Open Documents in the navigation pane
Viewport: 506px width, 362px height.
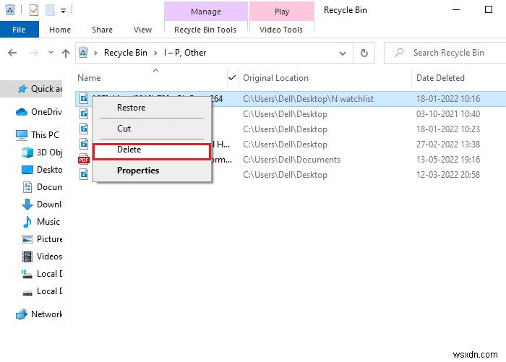[x=42, y=187]
